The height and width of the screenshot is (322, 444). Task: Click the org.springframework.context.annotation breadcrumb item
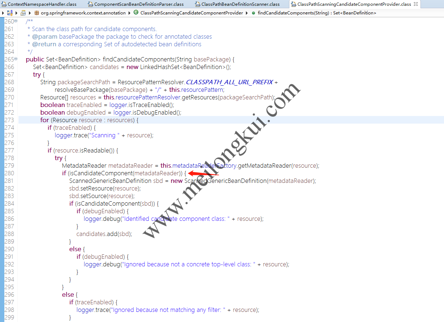[x=83, y=13]
